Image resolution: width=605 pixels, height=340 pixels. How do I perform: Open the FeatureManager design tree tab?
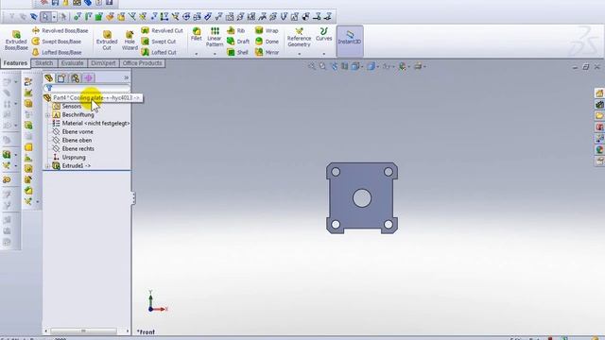point(48,78)
